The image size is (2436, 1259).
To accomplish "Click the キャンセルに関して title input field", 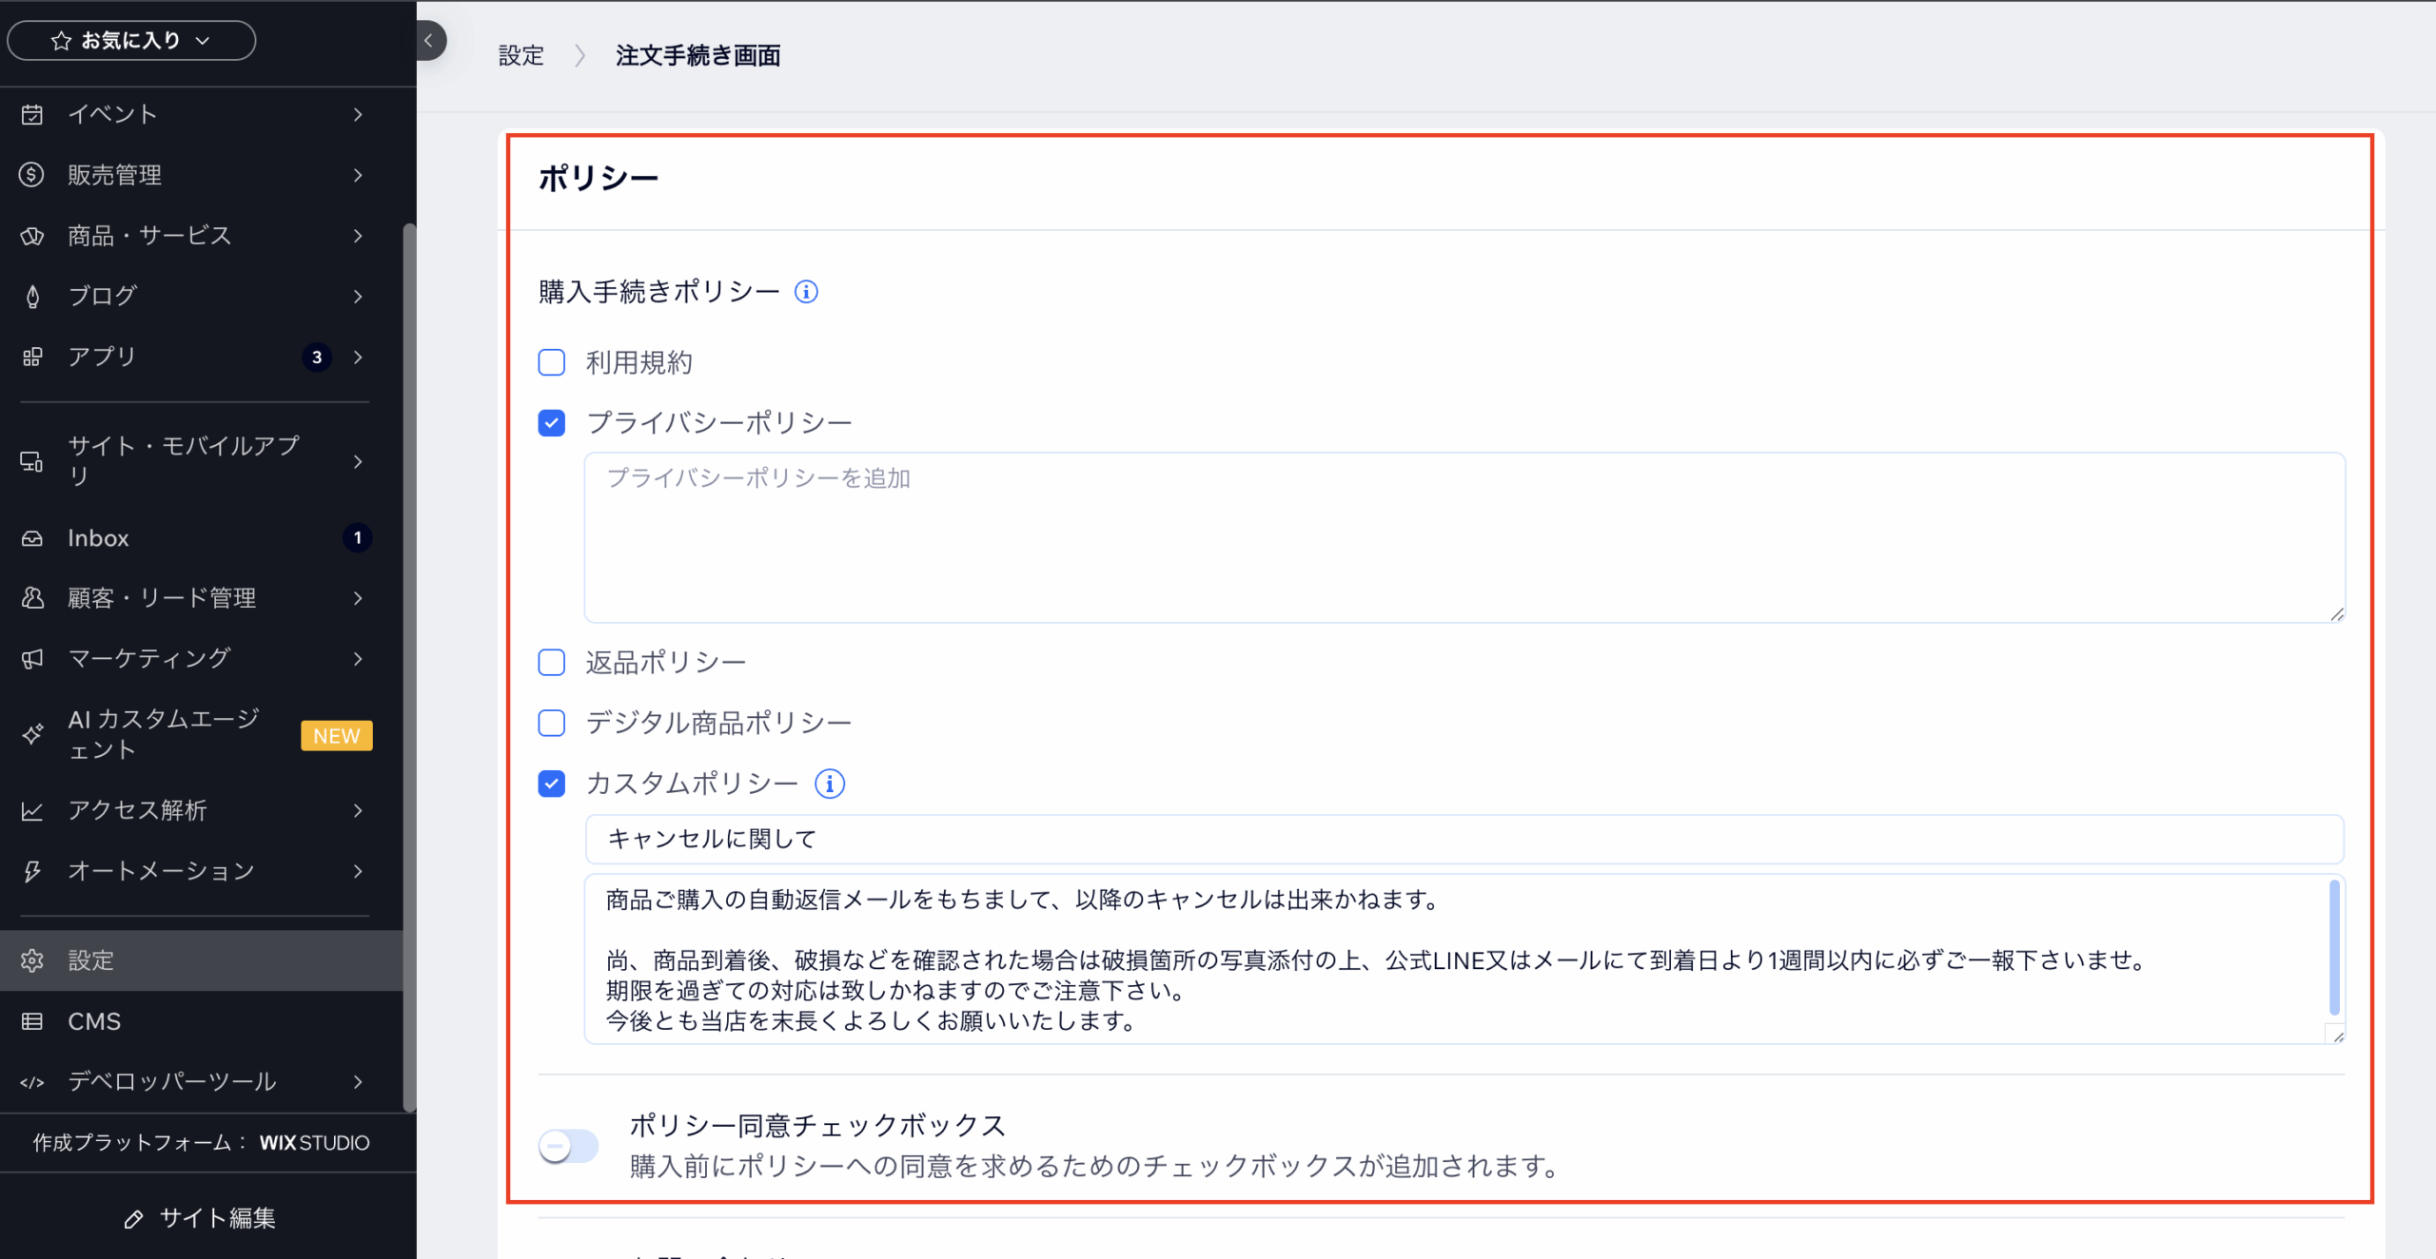I will click(1464, 839).
